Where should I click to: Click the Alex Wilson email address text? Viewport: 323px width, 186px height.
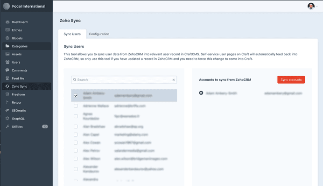(x=140, y=159)
